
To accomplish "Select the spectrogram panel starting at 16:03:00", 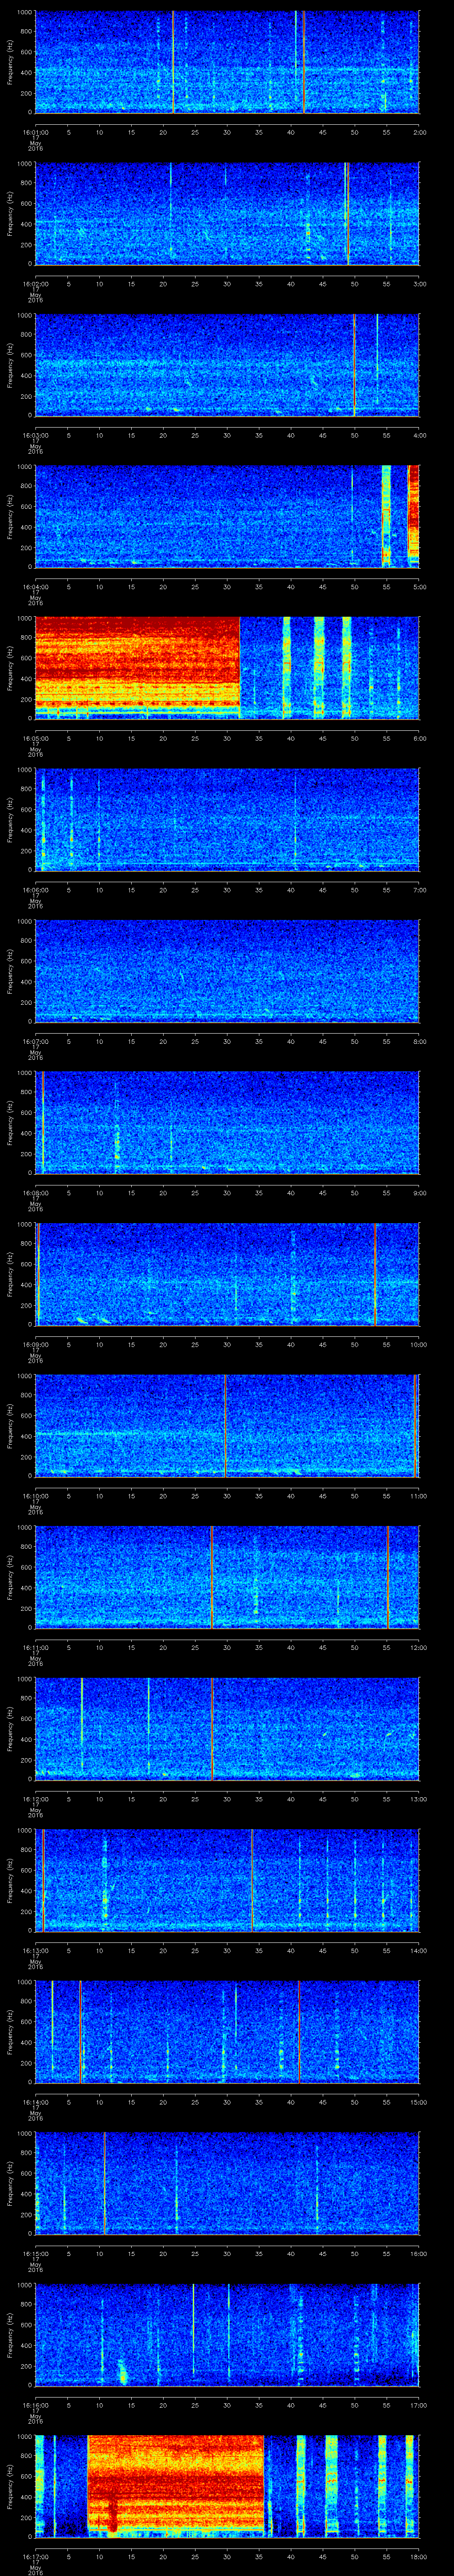I will pos(227,365).
